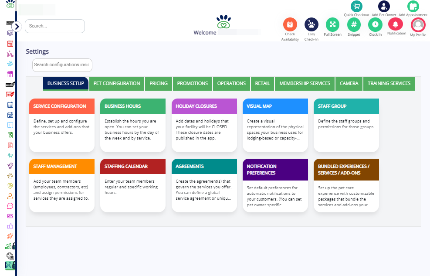This screenshot has width=430, height=276.
Task: Switch to the Operations tab
Action: (x=231, y=83)
